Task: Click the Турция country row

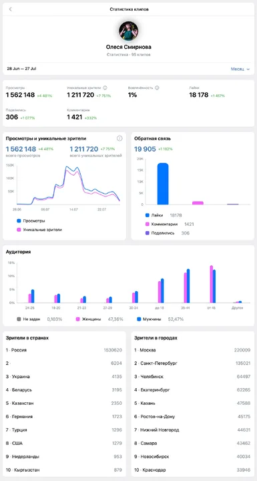Action: 64,430
